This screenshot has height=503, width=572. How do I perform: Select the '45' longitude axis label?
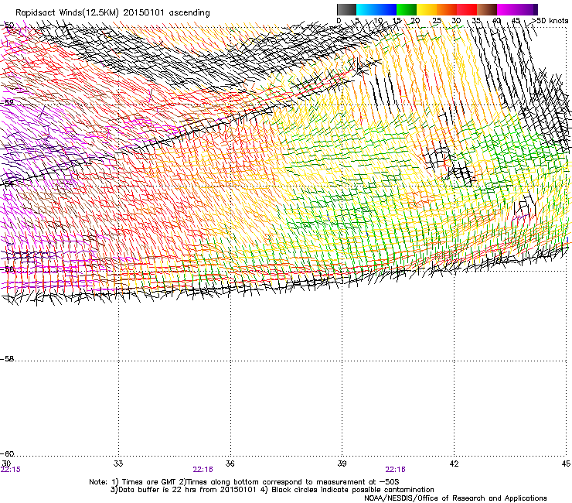566,464
